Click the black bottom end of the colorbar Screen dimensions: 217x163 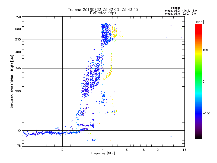[199, 137]
